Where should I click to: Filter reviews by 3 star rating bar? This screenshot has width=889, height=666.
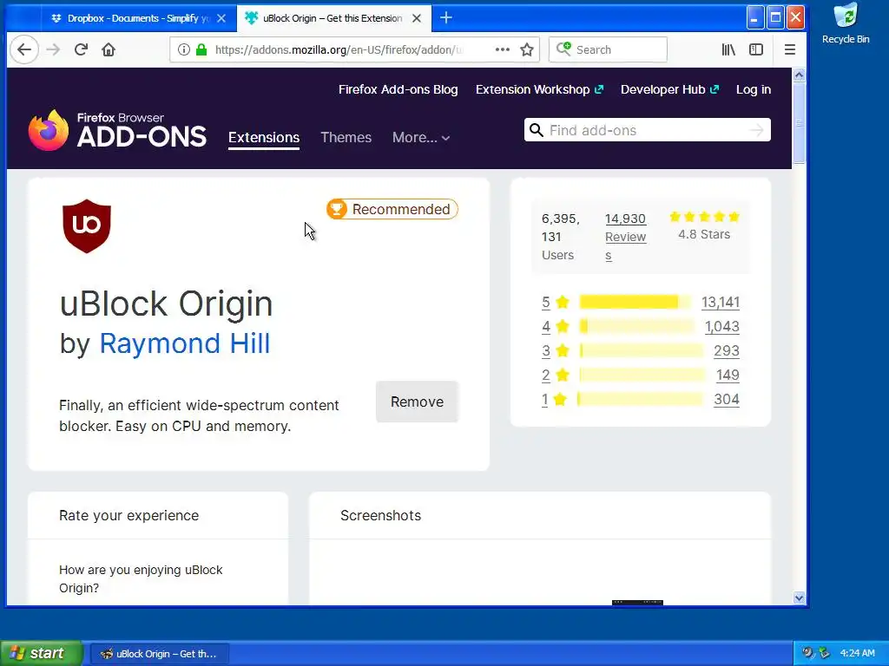click(x=642, y=350)
